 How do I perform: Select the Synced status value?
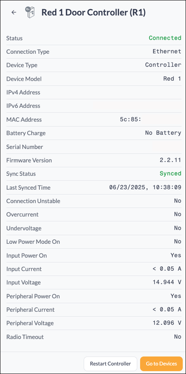tap(171, 173)
